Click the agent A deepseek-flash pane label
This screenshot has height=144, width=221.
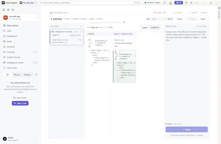[x=123, y=34]
